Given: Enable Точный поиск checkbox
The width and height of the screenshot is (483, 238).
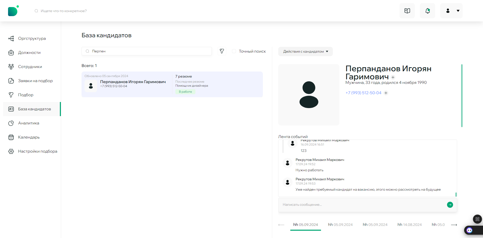Looking at the screenshot, I should tap(234, 51).
